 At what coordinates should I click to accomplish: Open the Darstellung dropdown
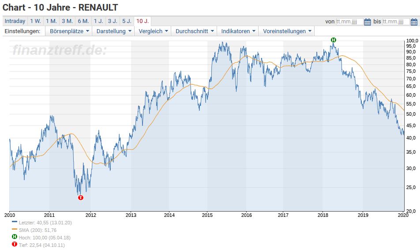point(114,31)
